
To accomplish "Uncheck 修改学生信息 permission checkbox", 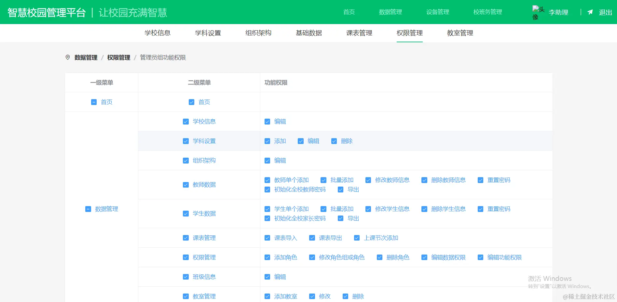I will coord(368,209).
